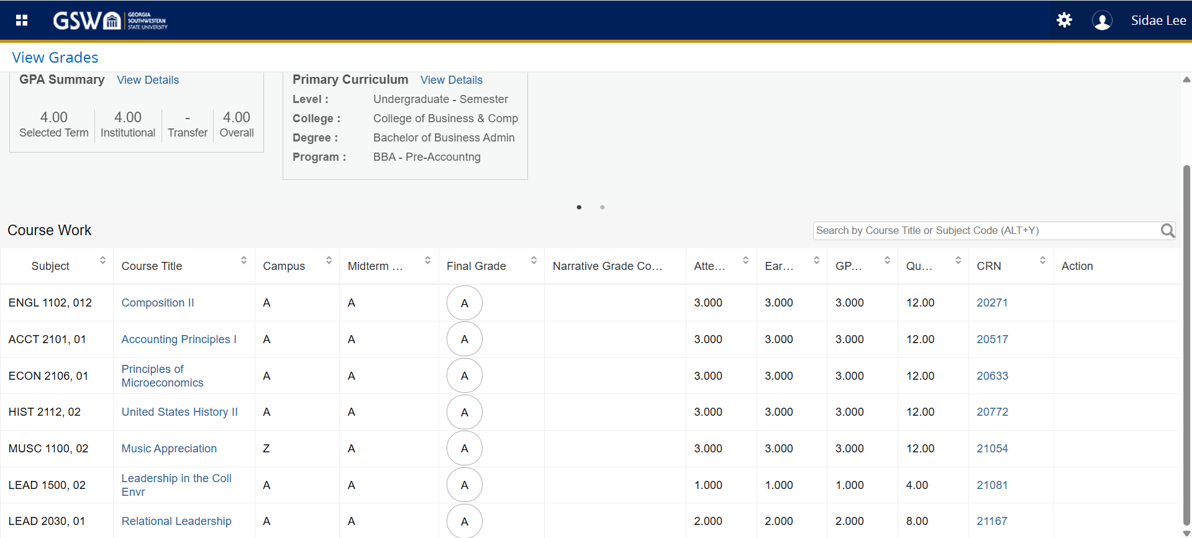
Task: Click final grade circle for Relational Leadership
Action: pos(465,521)
